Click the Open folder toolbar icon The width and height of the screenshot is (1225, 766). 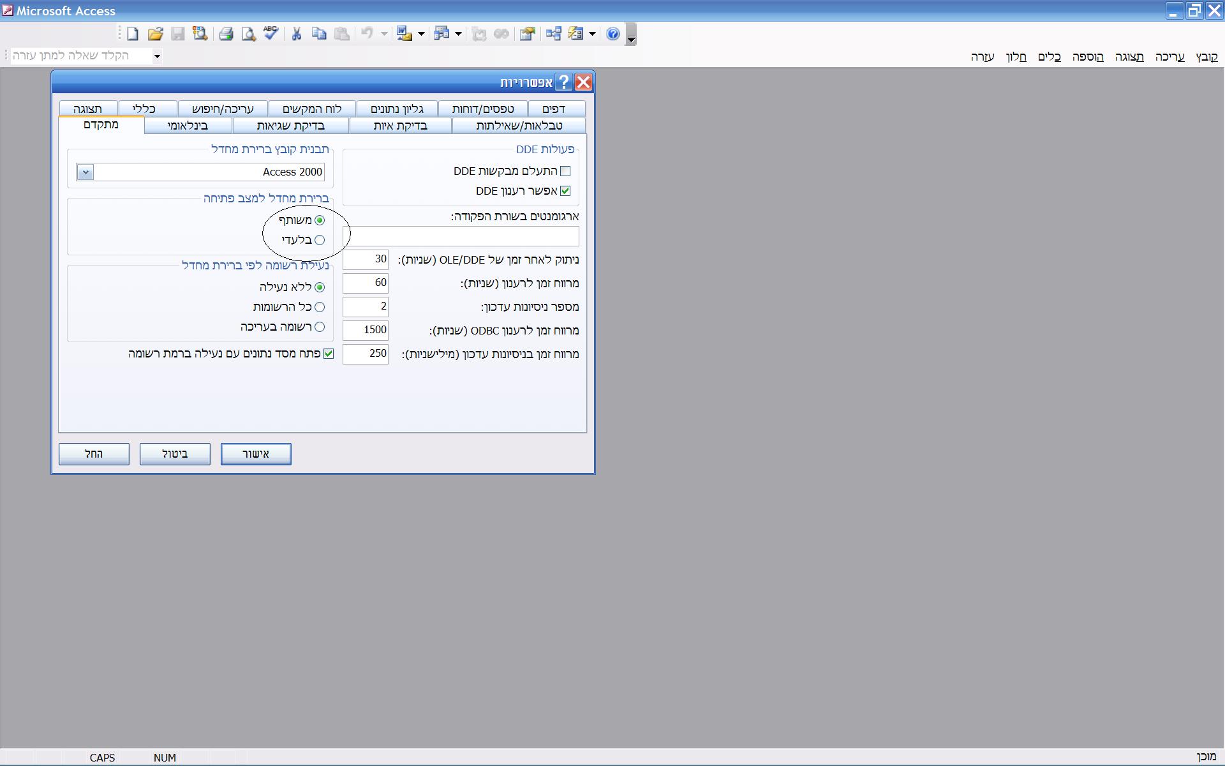click(155, 34)
